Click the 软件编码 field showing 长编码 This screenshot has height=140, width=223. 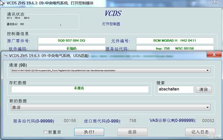(71, 48)
